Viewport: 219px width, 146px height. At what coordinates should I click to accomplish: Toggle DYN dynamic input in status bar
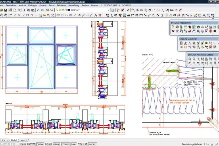click(x=80, y=144)
